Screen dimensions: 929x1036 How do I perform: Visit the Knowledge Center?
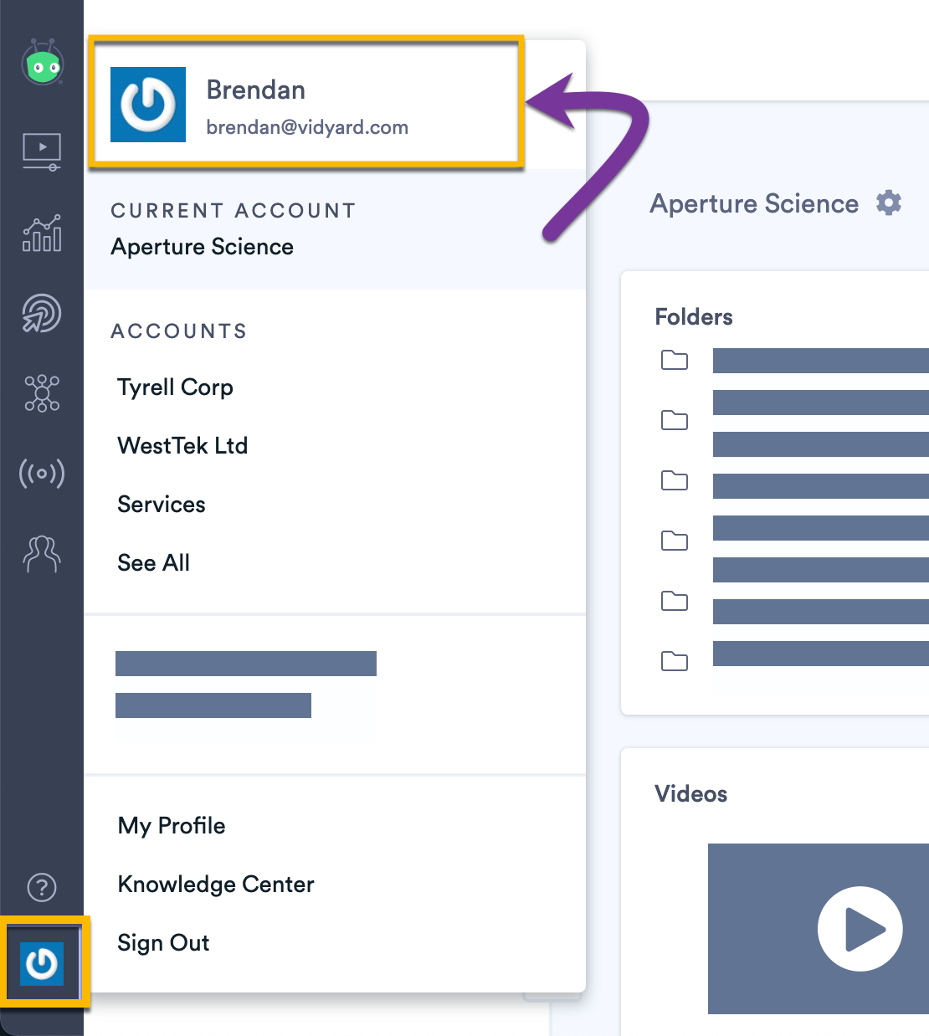[x=216, y=884]
